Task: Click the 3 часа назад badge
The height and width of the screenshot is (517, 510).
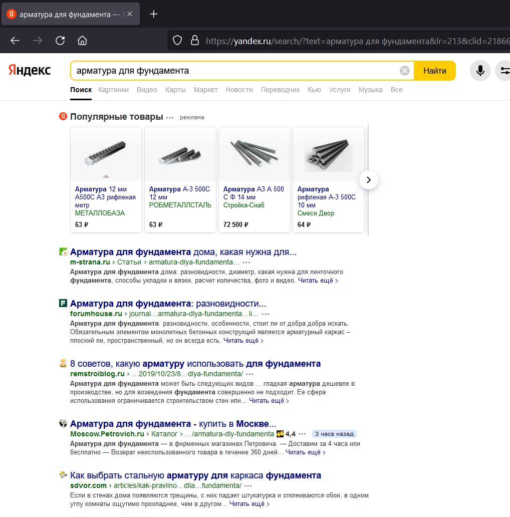Action: coord(334,434)
